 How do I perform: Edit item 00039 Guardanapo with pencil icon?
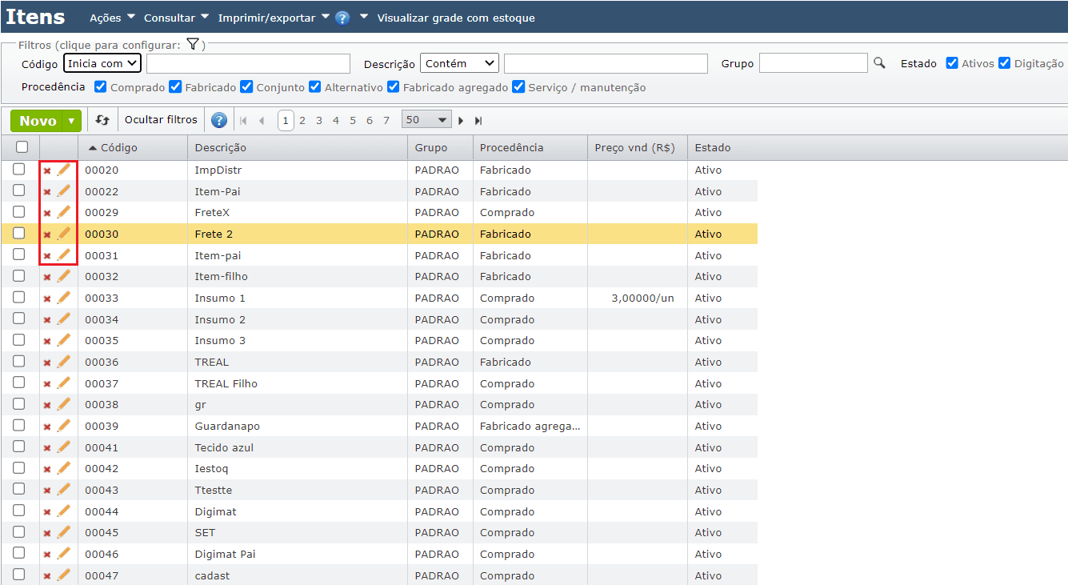coord(63,426)
